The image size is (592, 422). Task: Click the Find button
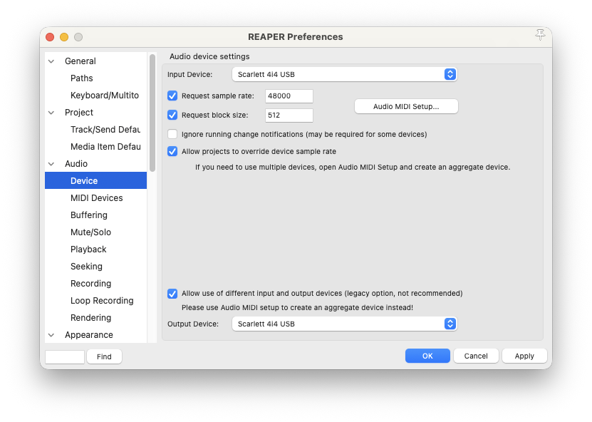tap(104, 356)
